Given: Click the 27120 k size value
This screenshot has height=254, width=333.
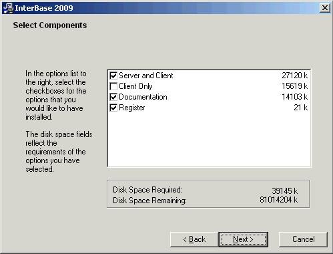Looking at the screenshot, I should (x=295, y=76).
